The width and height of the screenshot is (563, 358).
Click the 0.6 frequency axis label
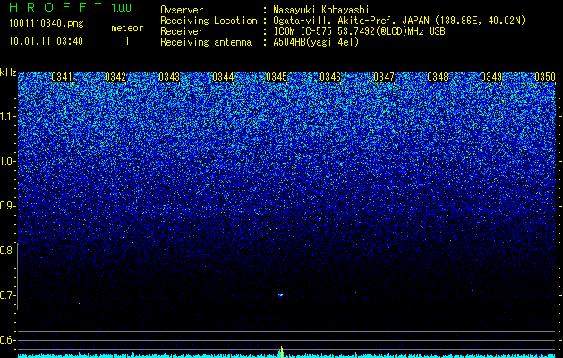click(x=7, y=340)
